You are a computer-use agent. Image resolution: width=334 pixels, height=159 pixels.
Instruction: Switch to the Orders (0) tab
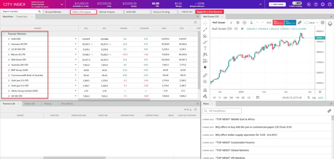pyautogui.click(x=30, y=104)
